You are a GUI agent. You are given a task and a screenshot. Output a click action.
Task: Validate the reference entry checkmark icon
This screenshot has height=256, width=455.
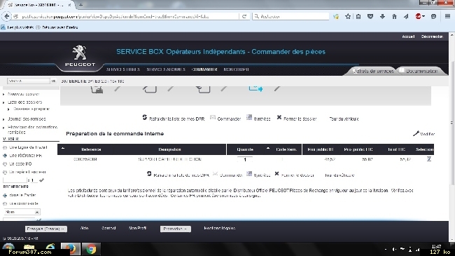pos(41,180)
